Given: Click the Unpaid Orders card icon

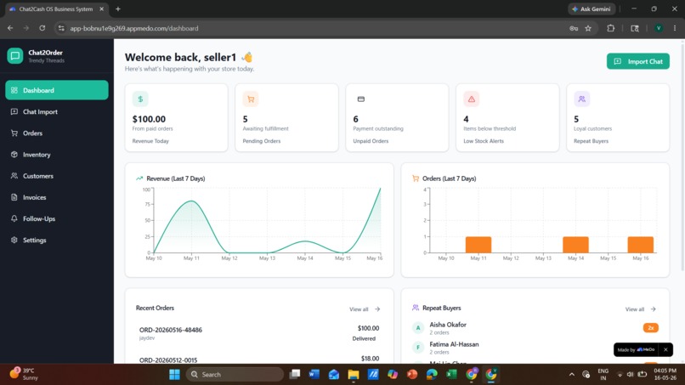Looking at the screenshot, I should [361, 99].
